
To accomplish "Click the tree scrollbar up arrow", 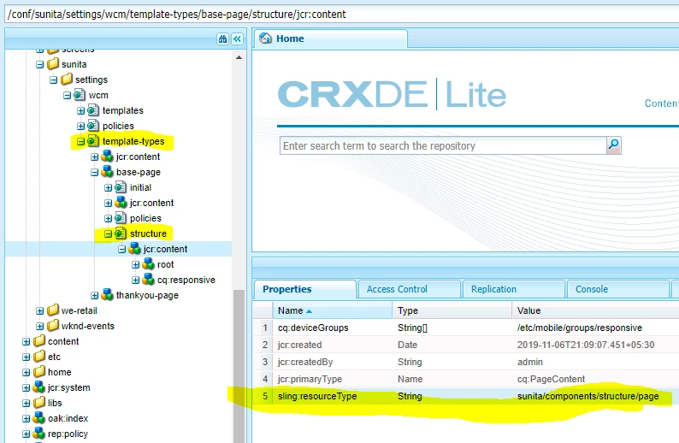I will point(239,57).
